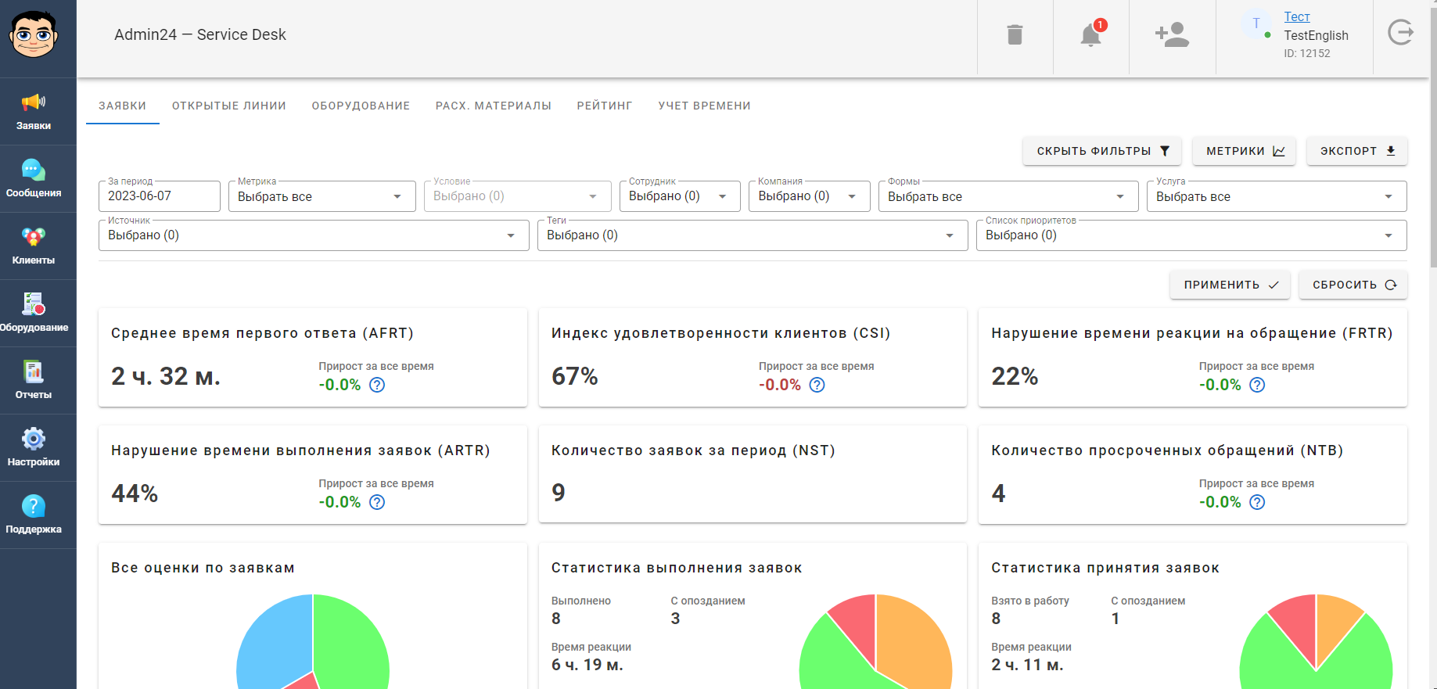Viewport: 1437px width, 689px height.
Task: Click the add user icon
Action: pyautogui.click(x=1172, y=35)
